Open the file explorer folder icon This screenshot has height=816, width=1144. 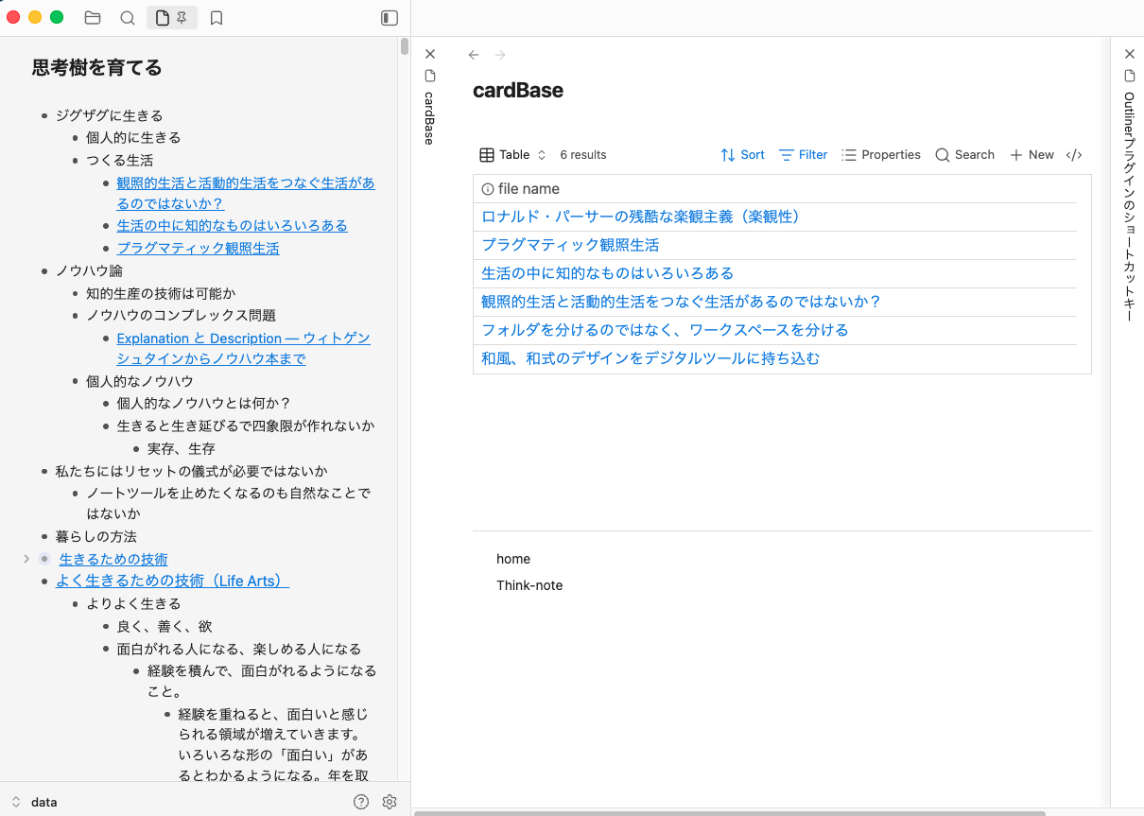(93, 18)
